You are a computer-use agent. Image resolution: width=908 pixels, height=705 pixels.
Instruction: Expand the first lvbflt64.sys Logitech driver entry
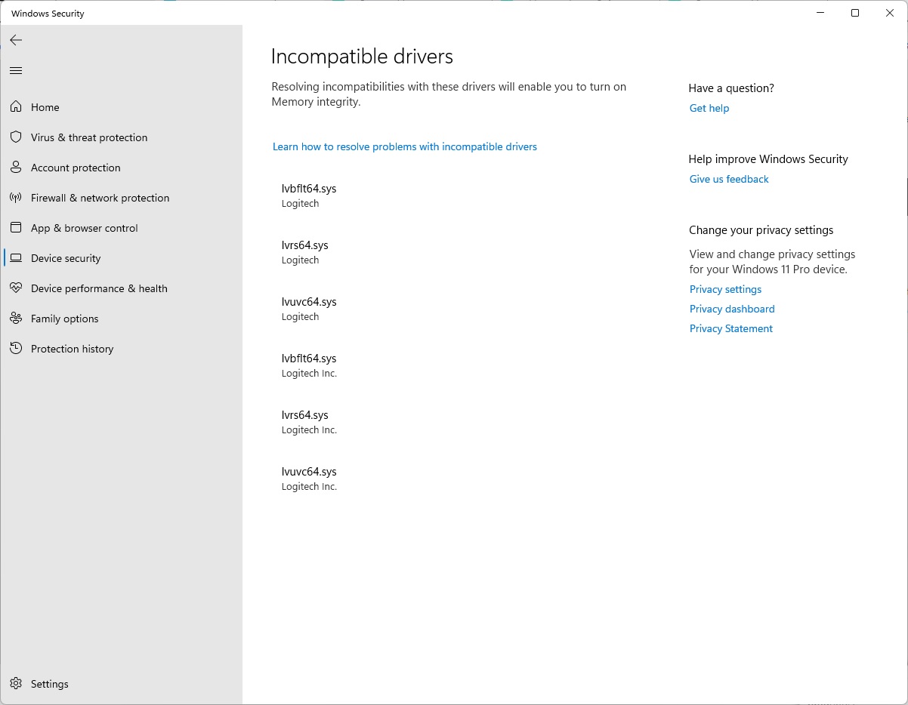coord(309,195)
